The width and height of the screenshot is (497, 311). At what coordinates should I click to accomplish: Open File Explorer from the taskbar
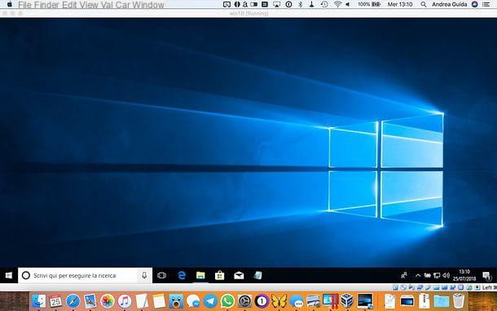tap(200, 275)
